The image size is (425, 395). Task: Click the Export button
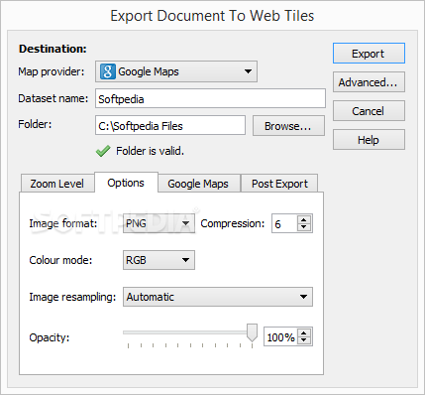point(369,54)
